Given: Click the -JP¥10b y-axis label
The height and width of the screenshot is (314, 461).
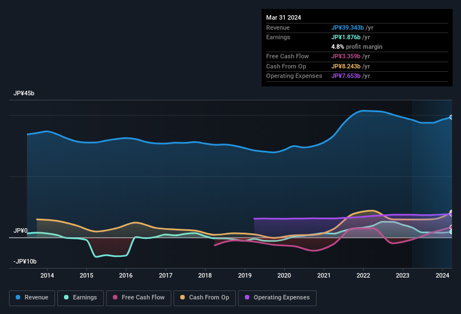Looking at the screenshot, I should pyautogui.click(x=25, y=262).
